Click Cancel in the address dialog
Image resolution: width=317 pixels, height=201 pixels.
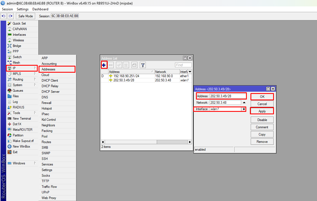click(262, 104)
